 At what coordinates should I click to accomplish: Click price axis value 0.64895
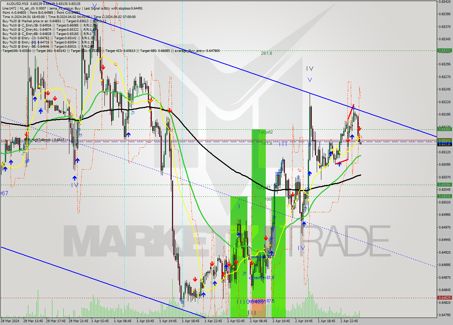445,265
